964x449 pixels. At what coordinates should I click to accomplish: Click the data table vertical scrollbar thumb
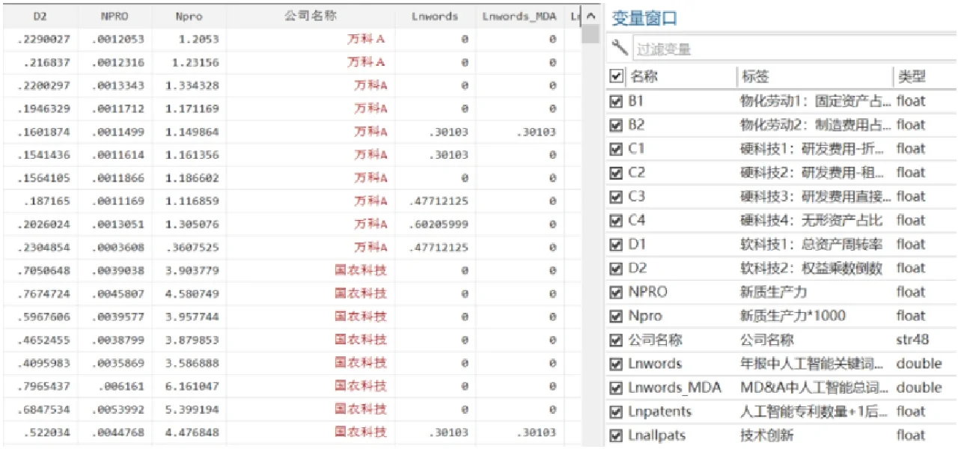[x=591, y=35]
